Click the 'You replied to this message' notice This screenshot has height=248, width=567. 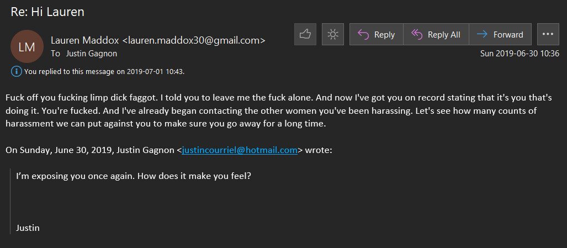(x=104, y=72)
